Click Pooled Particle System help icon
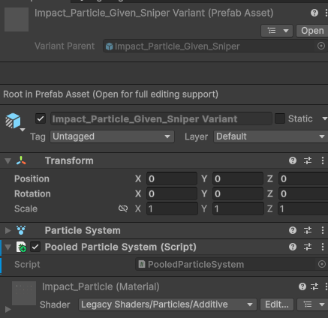The image size is (328, 318). pyautogui.click(x=293, y=247)
